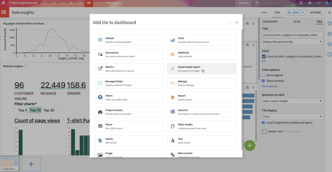Uncheck the Show tooltips checkbox
The height and width of the screenshot is (172, 332).
coord(263,81)
